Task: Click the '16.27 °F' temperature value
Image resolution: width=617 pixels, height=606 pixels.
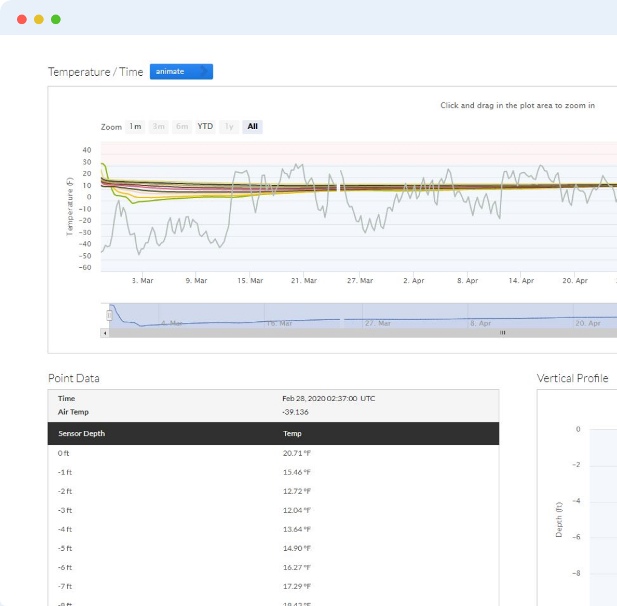Action: coord(297,567)
